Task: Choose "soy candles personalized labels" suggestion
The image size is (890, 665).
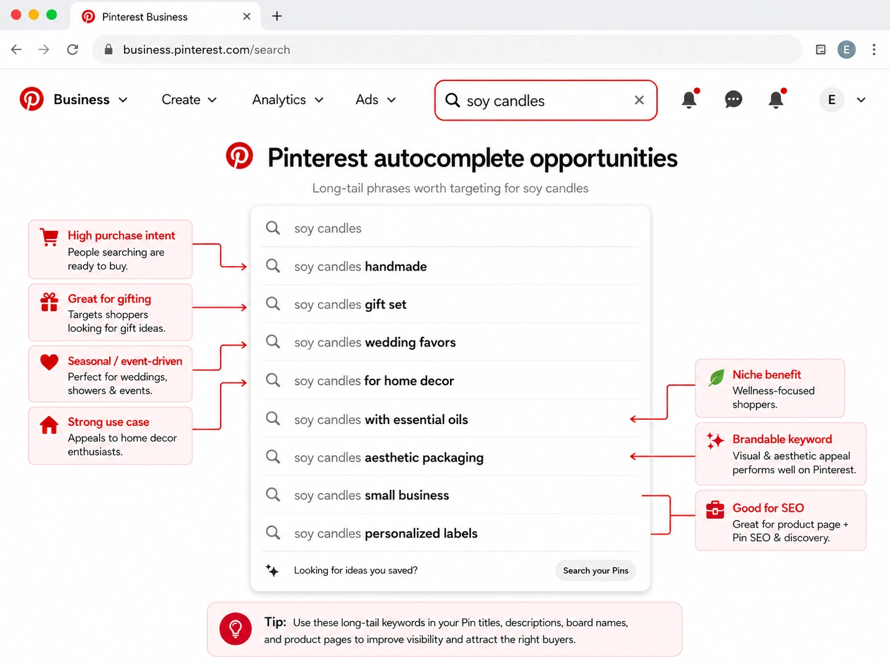Action: coord(450,533)
